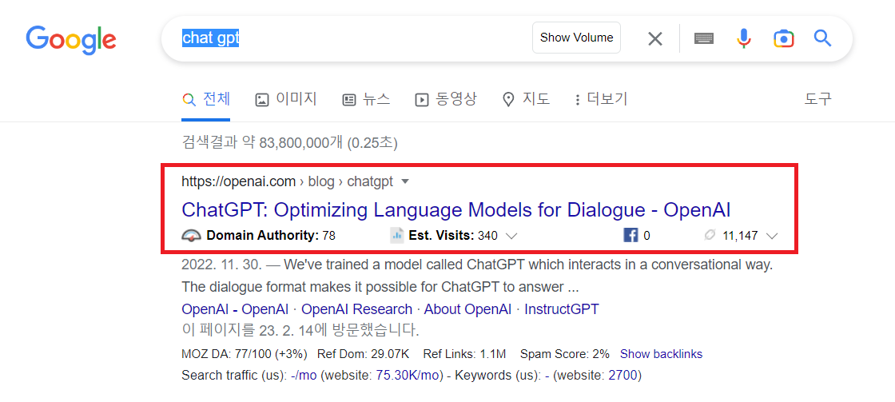Screen dimensions: 895x402
Task: Switch to the 이미지 tab
Action: (286, 99)
